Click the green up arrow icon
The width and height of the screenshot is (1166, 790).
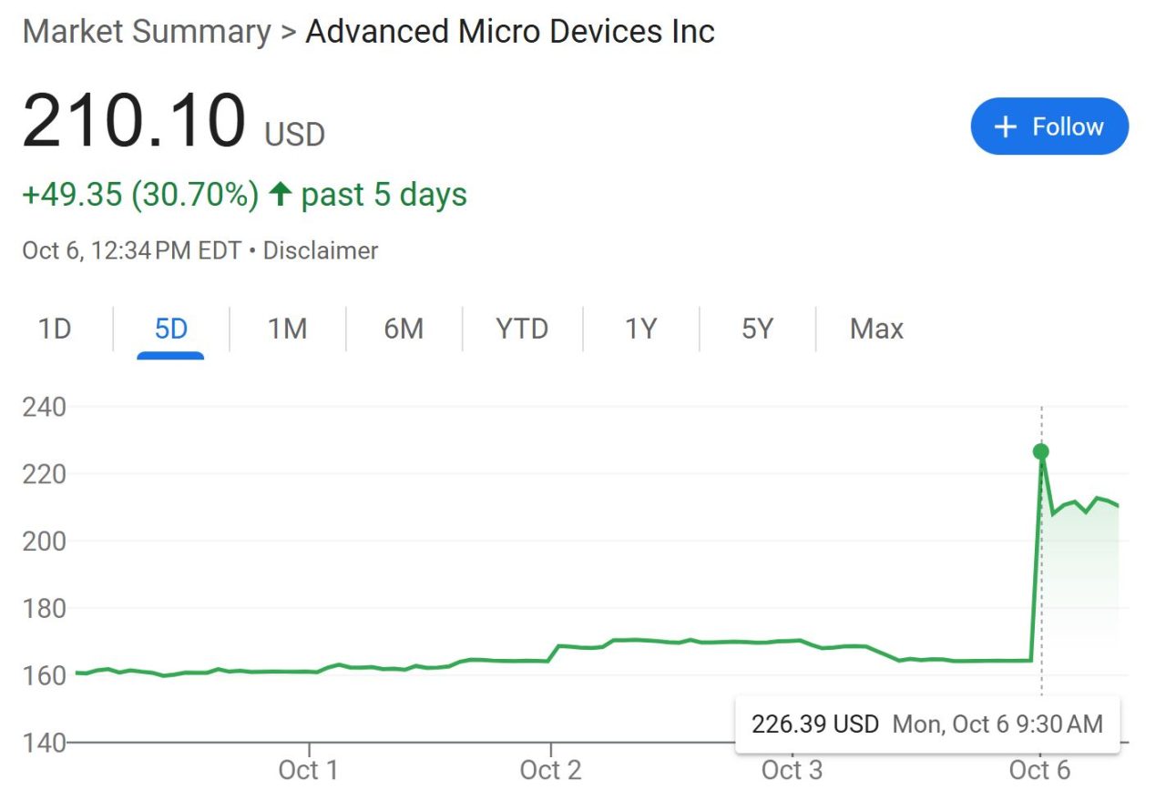[281, 194]
